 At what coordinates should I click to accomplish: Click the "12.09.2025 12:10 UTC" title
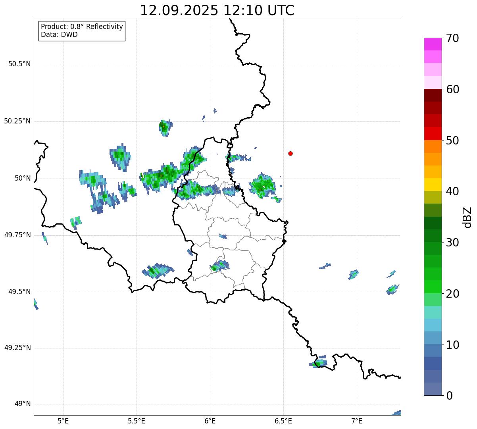[217, 10]
